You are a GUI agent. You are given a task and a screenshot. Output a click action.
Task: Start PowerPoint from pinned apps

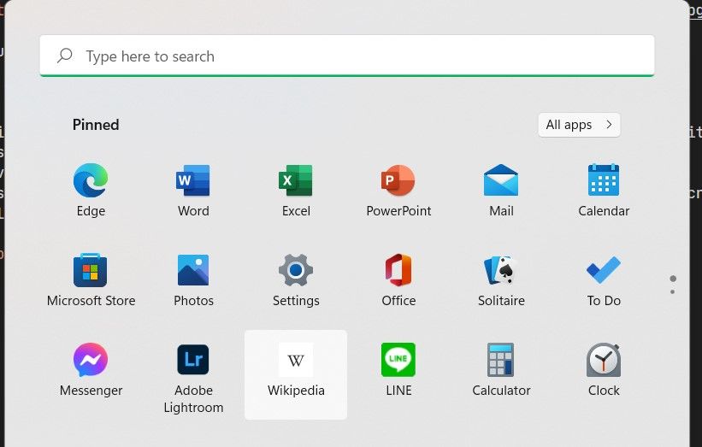(398, 180)
